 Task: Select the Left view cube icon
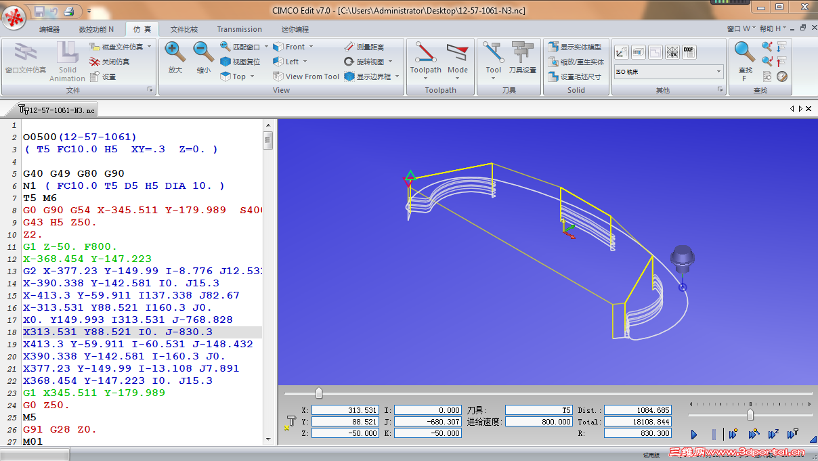tap(278, 62)
